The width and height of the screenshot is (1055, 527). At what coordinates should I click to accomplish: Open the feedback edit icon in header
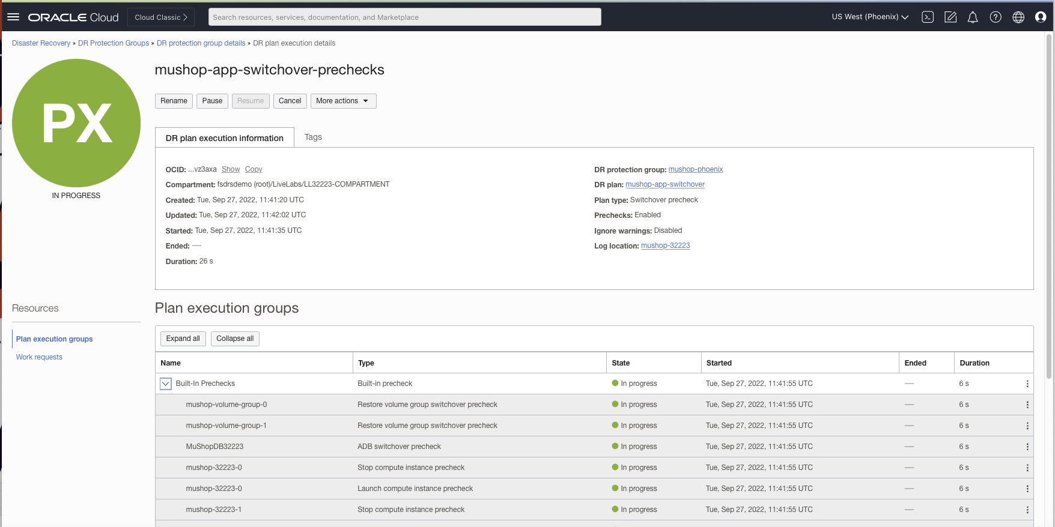coord(950,17)
